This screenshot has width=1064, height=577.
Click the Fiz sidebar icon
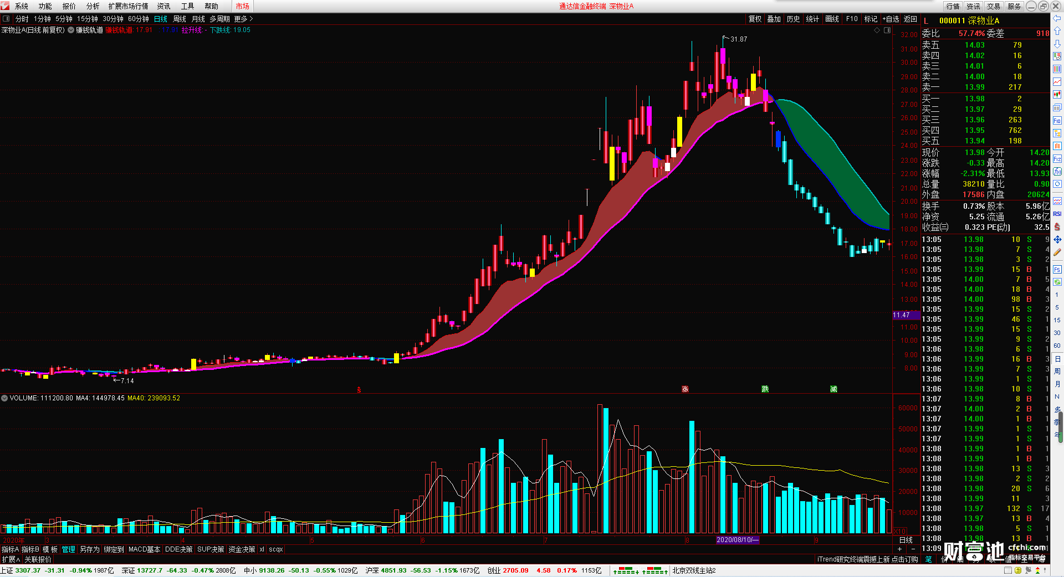(x=1057, y=159)
